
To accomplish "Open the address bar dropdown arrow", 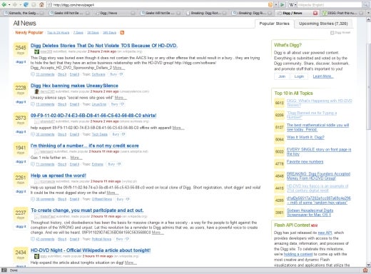I will [276, 4].
